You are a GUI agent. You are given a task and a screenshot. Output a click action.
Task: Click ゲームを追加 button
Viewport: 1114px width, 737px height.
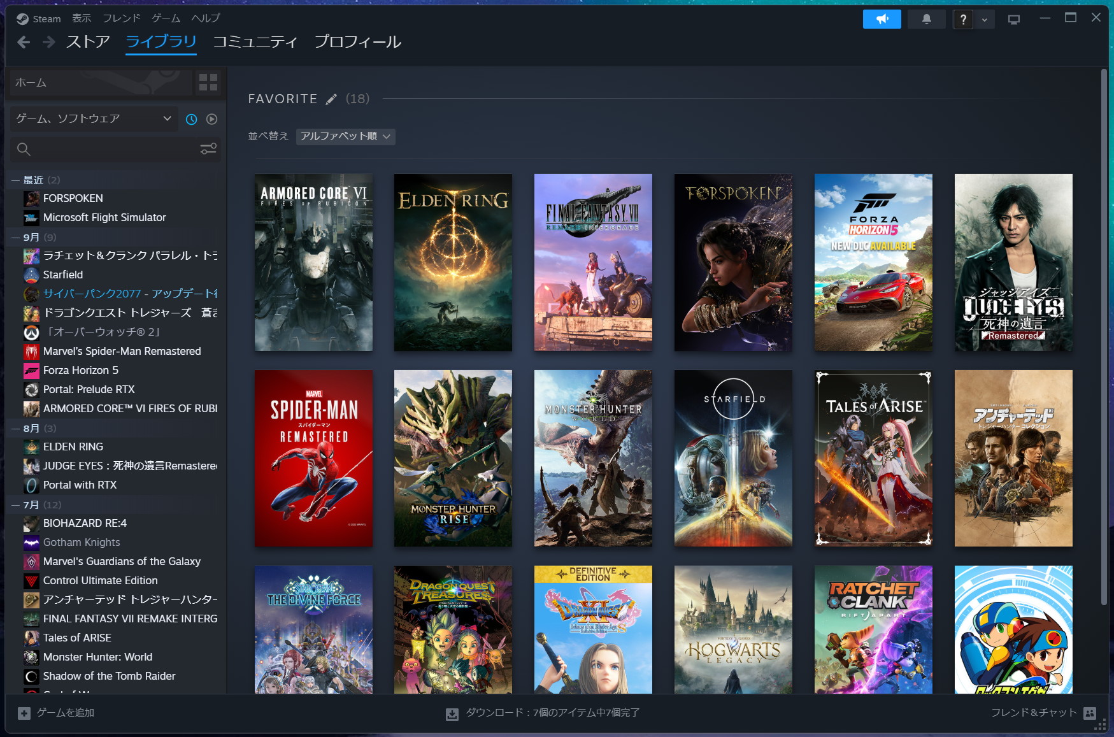(57, 713)
